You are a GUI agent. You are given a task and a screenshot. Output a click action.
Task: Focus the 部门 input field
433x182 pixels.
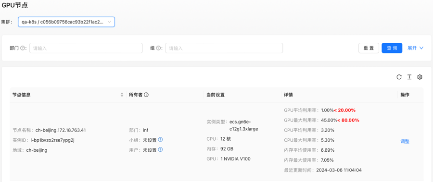[86, 48]
